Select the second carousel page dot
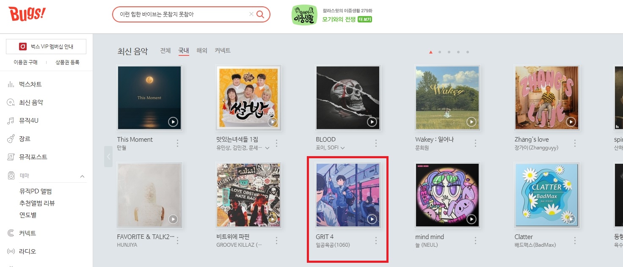 pos(440,52)
